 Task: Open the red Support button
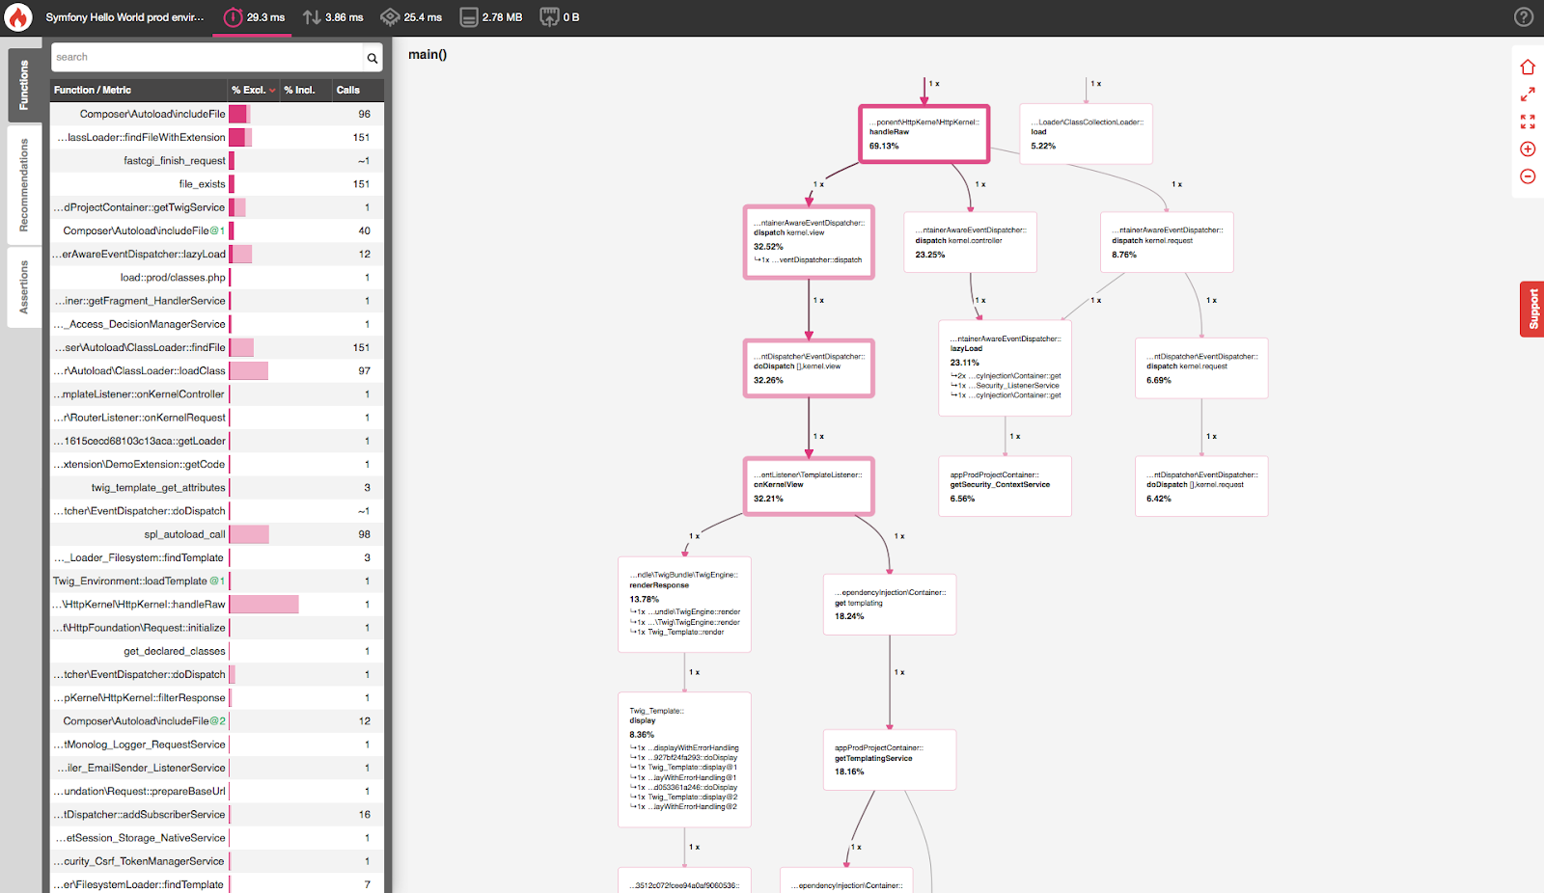click(x=1532, y=310)
